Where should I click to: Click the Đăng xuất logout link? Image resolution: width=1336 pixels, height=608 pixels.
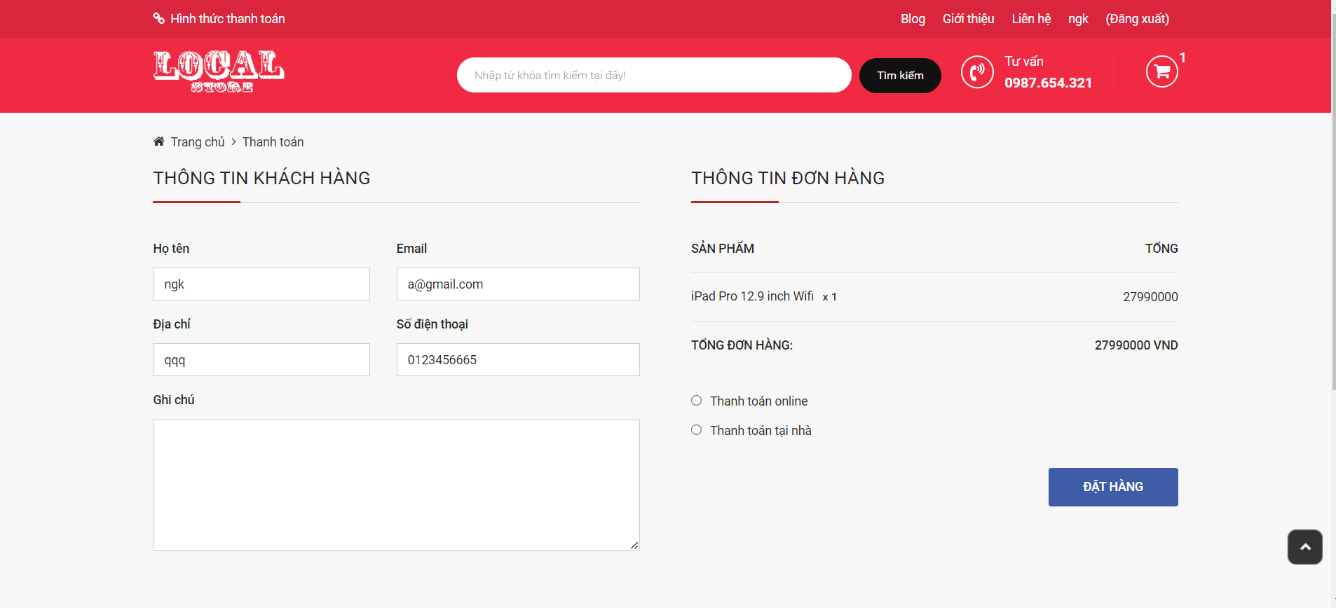point(1137,19)
